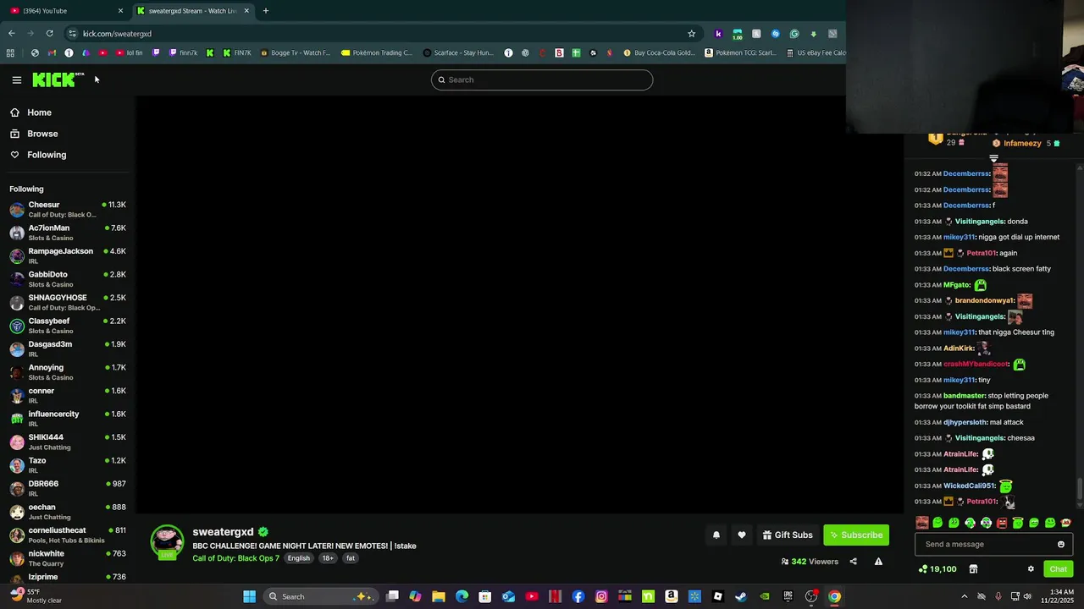Open the corneliusthecat channel in the sidebar
Viewport: 1084px width, 609px height.
68,535
